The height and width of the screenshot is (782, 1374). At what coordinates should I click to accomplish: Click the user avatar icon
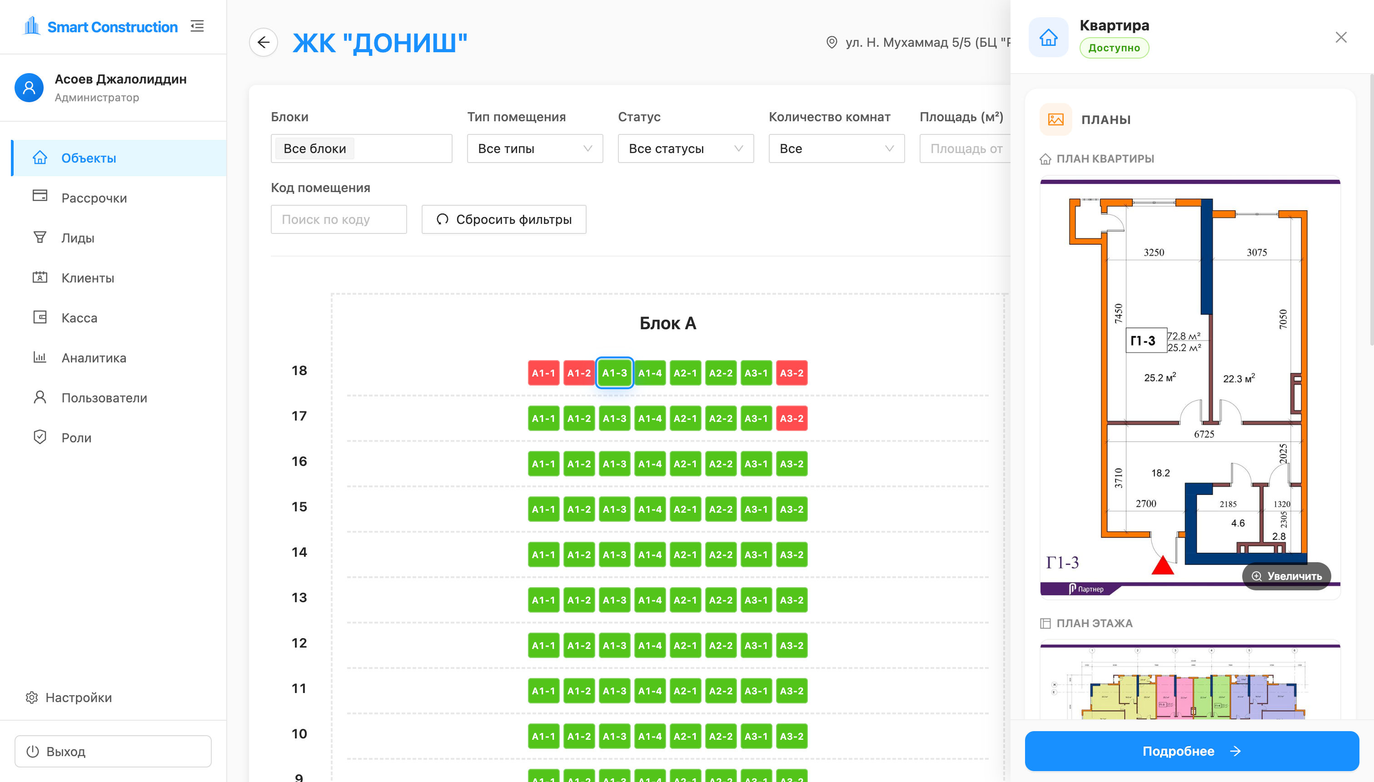click(29, 88)
